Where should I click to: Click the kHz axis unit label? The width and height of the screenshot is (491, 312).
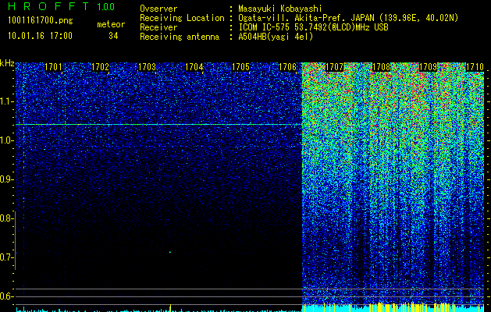pos(7,63)
